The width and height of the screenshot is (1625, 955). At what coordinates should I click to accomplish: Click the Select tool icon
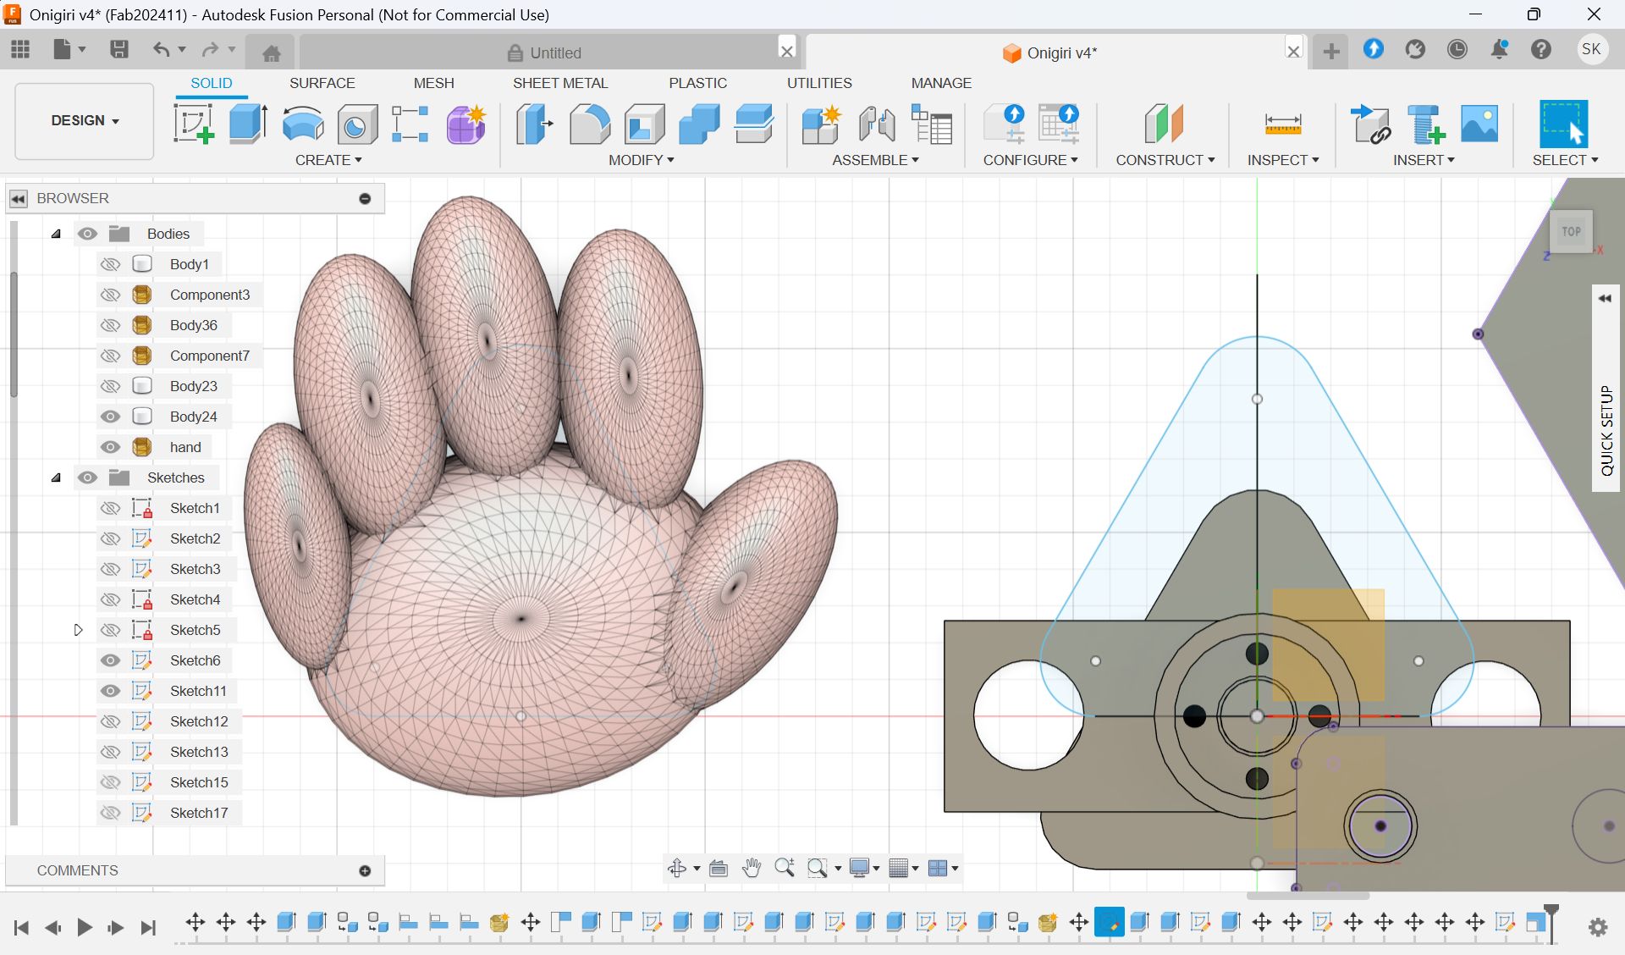coord(1563,124)
